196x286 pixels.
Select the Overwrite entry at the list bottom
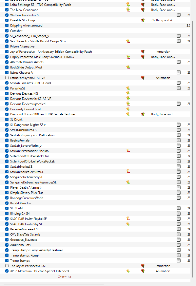(x=64, y=276)
